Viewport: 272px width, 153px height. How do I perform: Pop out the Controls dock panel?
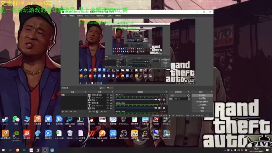pyautogui.click(x=211, y=92)
